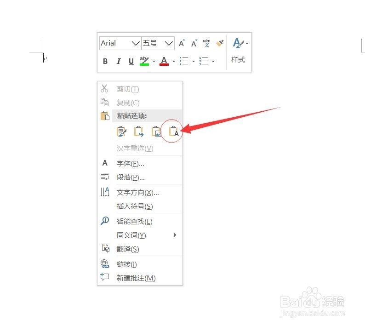Image resolution: width=365 pixels, height=326 pixels.
Task: Apply bullet list formatting
Action: 184,61
